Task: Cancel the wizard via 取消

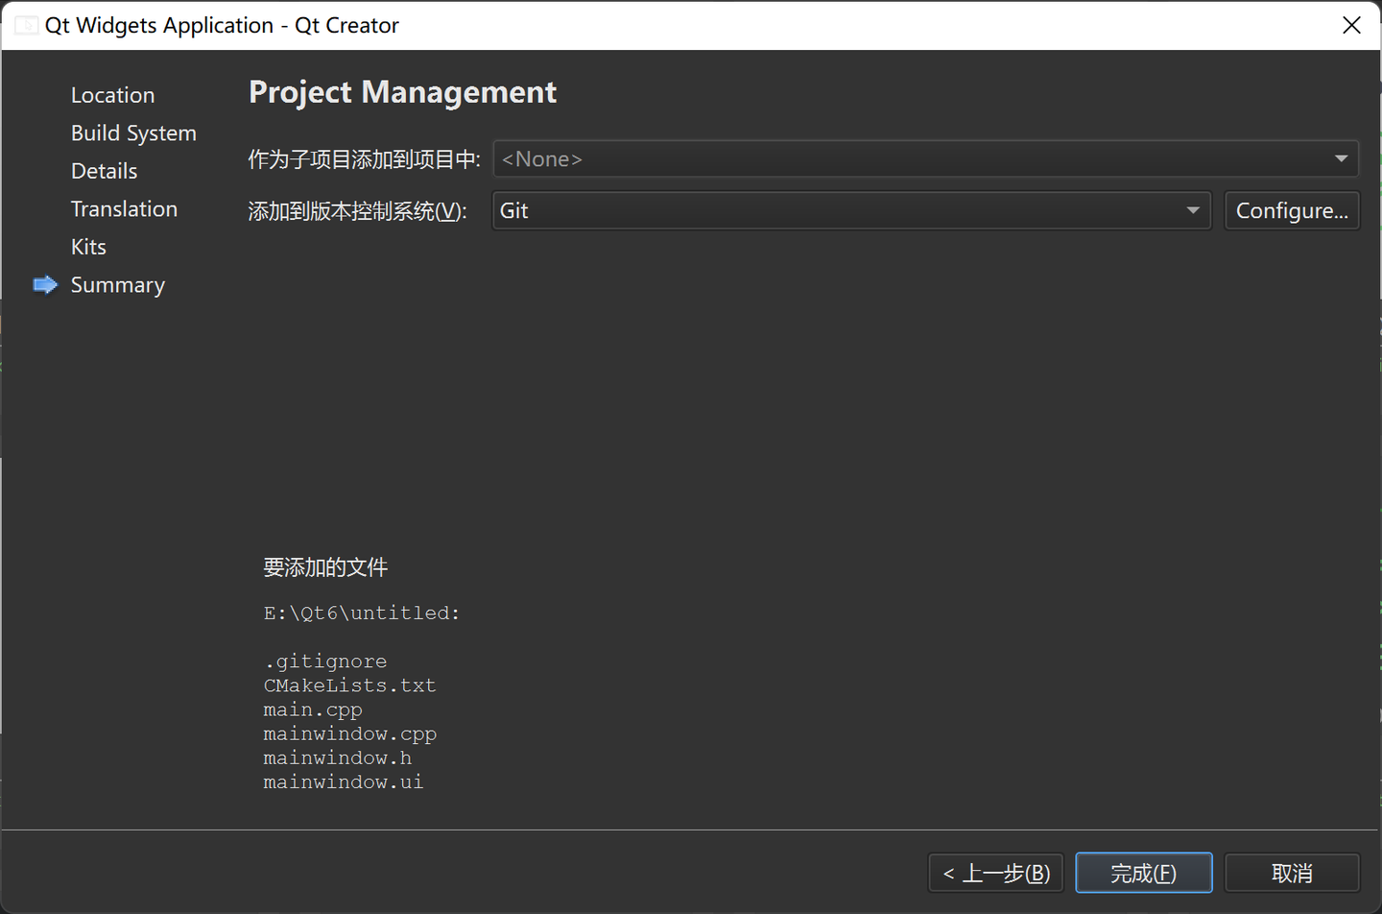Action: click(1292, 872)
